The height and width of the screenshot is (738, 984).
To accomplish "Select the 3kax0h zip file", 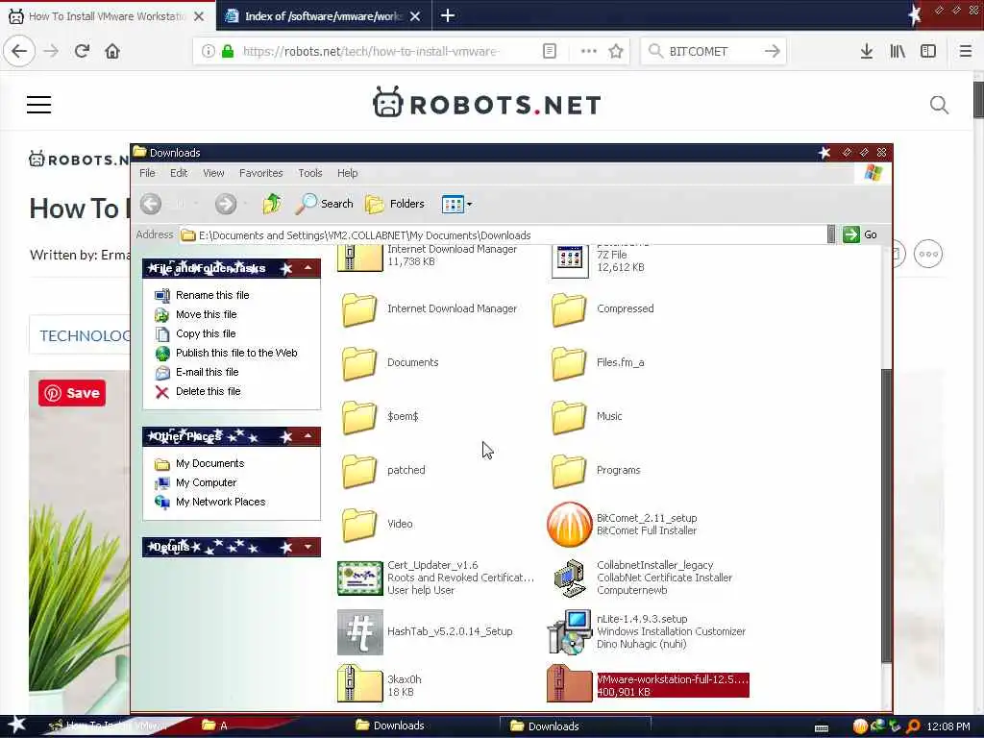I will point(381,685).
